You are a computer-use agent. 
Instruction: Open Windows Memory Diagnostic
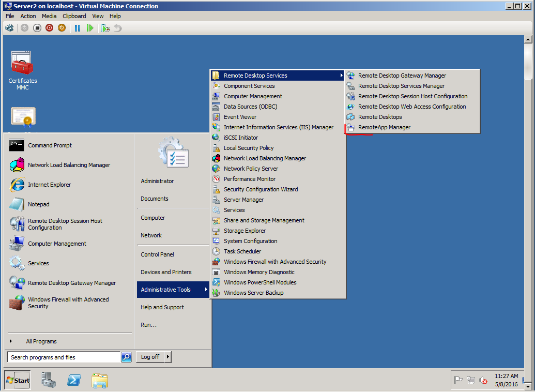click(x=278, y=272)
